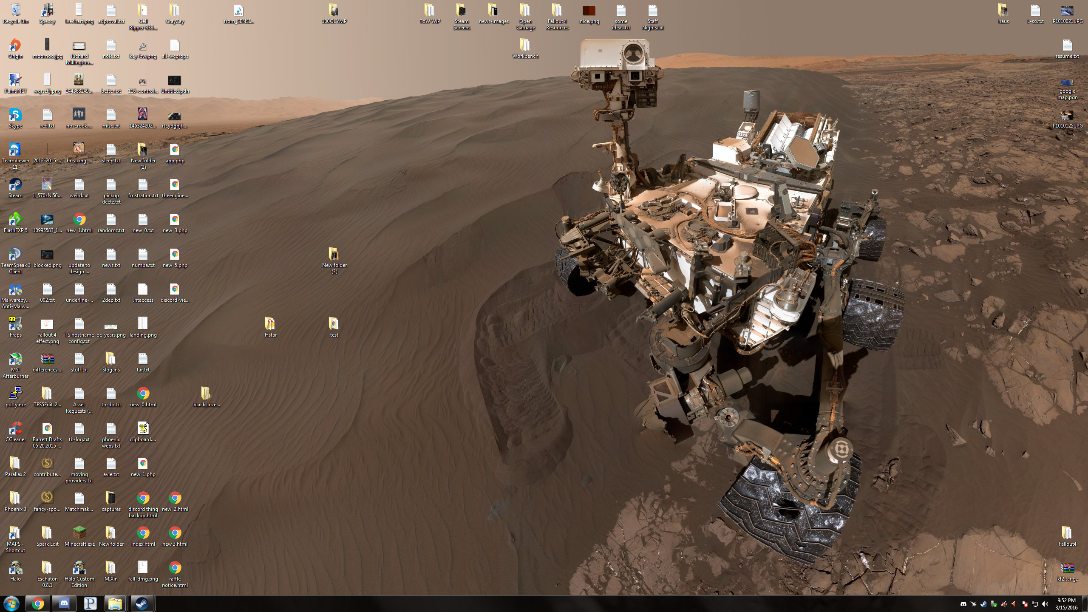This screenshot has width=1088, height=612.
Task: Select the raffle notice.html file
Action: (x=175, y=574)
